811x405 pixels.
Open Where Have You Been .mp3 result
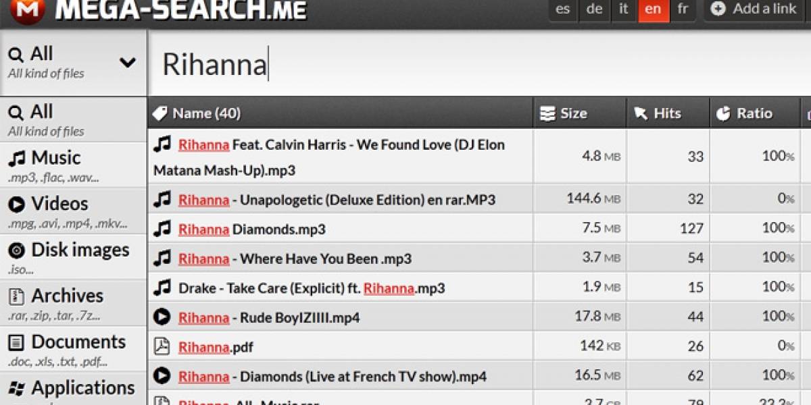pyautogui.click(x=295, y=259)
